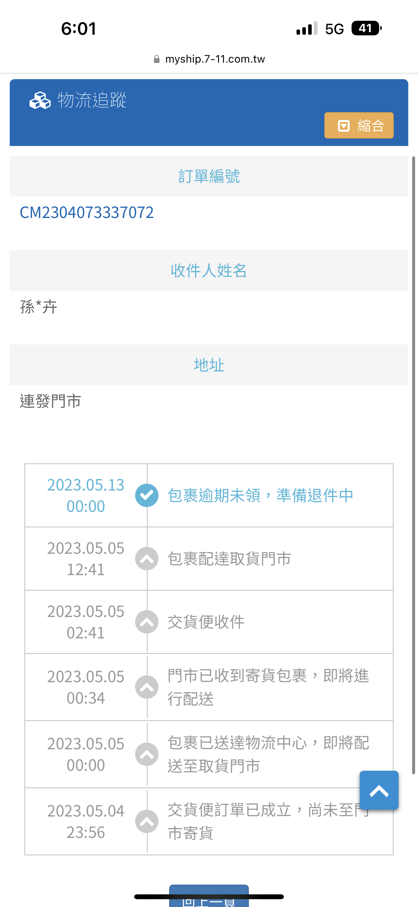Tap chevron icon beside 包裹已送達物流中心
The image size is (418, 907).
point(147,754)
